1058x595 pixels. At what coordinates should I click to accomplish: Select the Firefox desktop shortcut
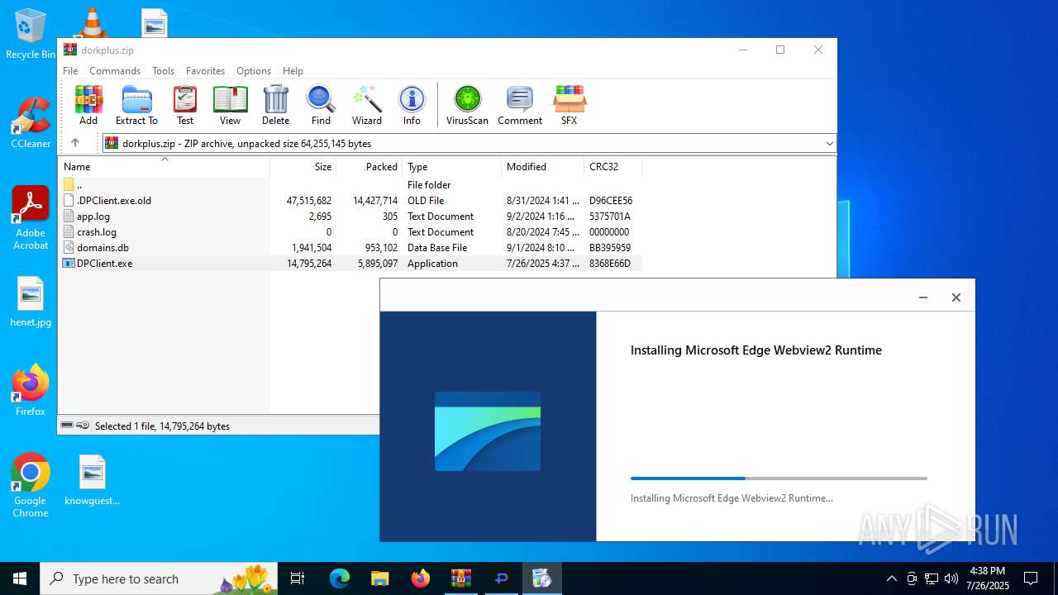tap(31, 390)
